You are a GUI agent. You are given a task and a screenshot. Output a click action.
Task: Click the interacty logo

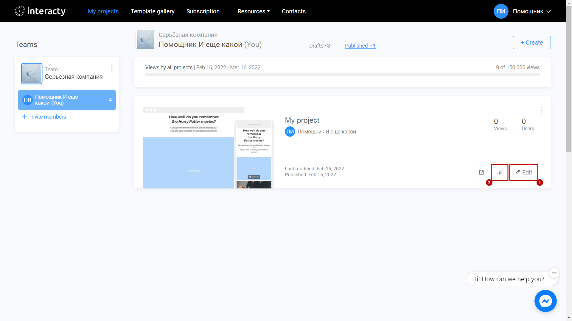click(40, 11)
